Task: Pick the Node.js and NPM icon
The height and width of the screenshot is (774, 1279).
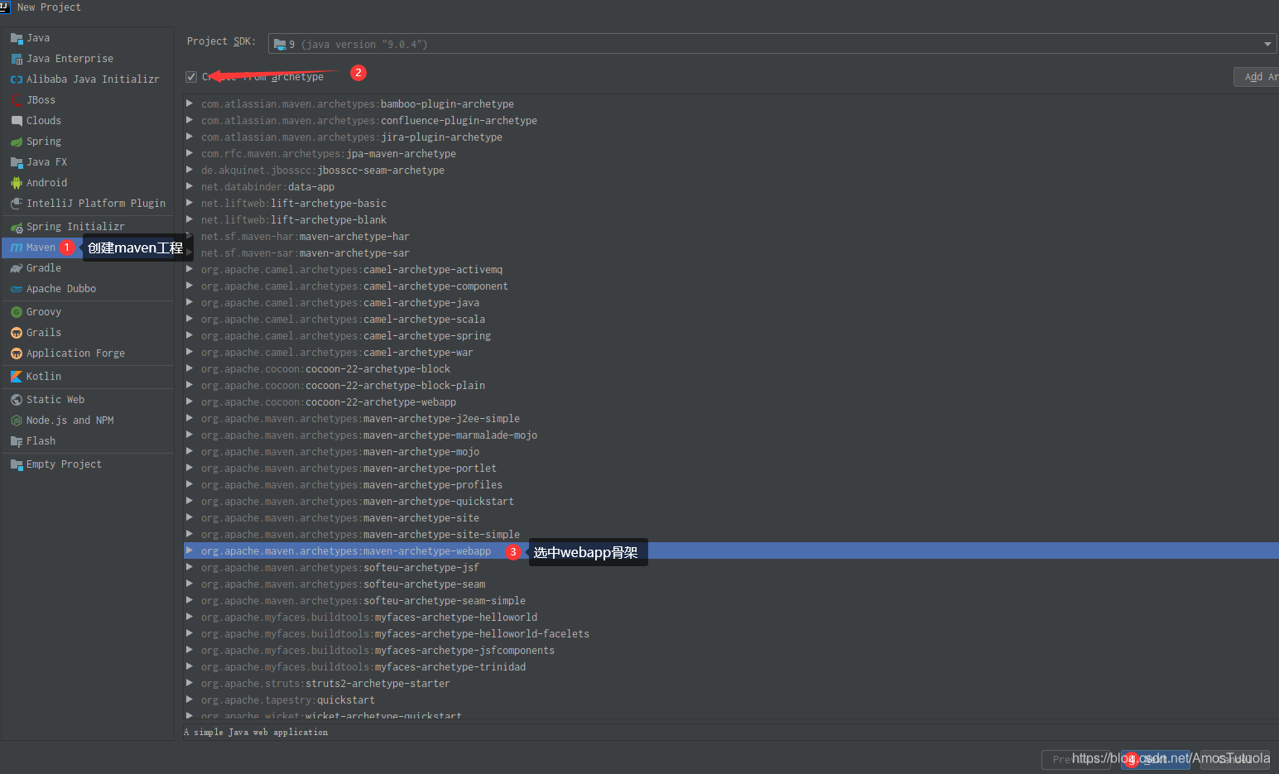Action: click(17, 421)
